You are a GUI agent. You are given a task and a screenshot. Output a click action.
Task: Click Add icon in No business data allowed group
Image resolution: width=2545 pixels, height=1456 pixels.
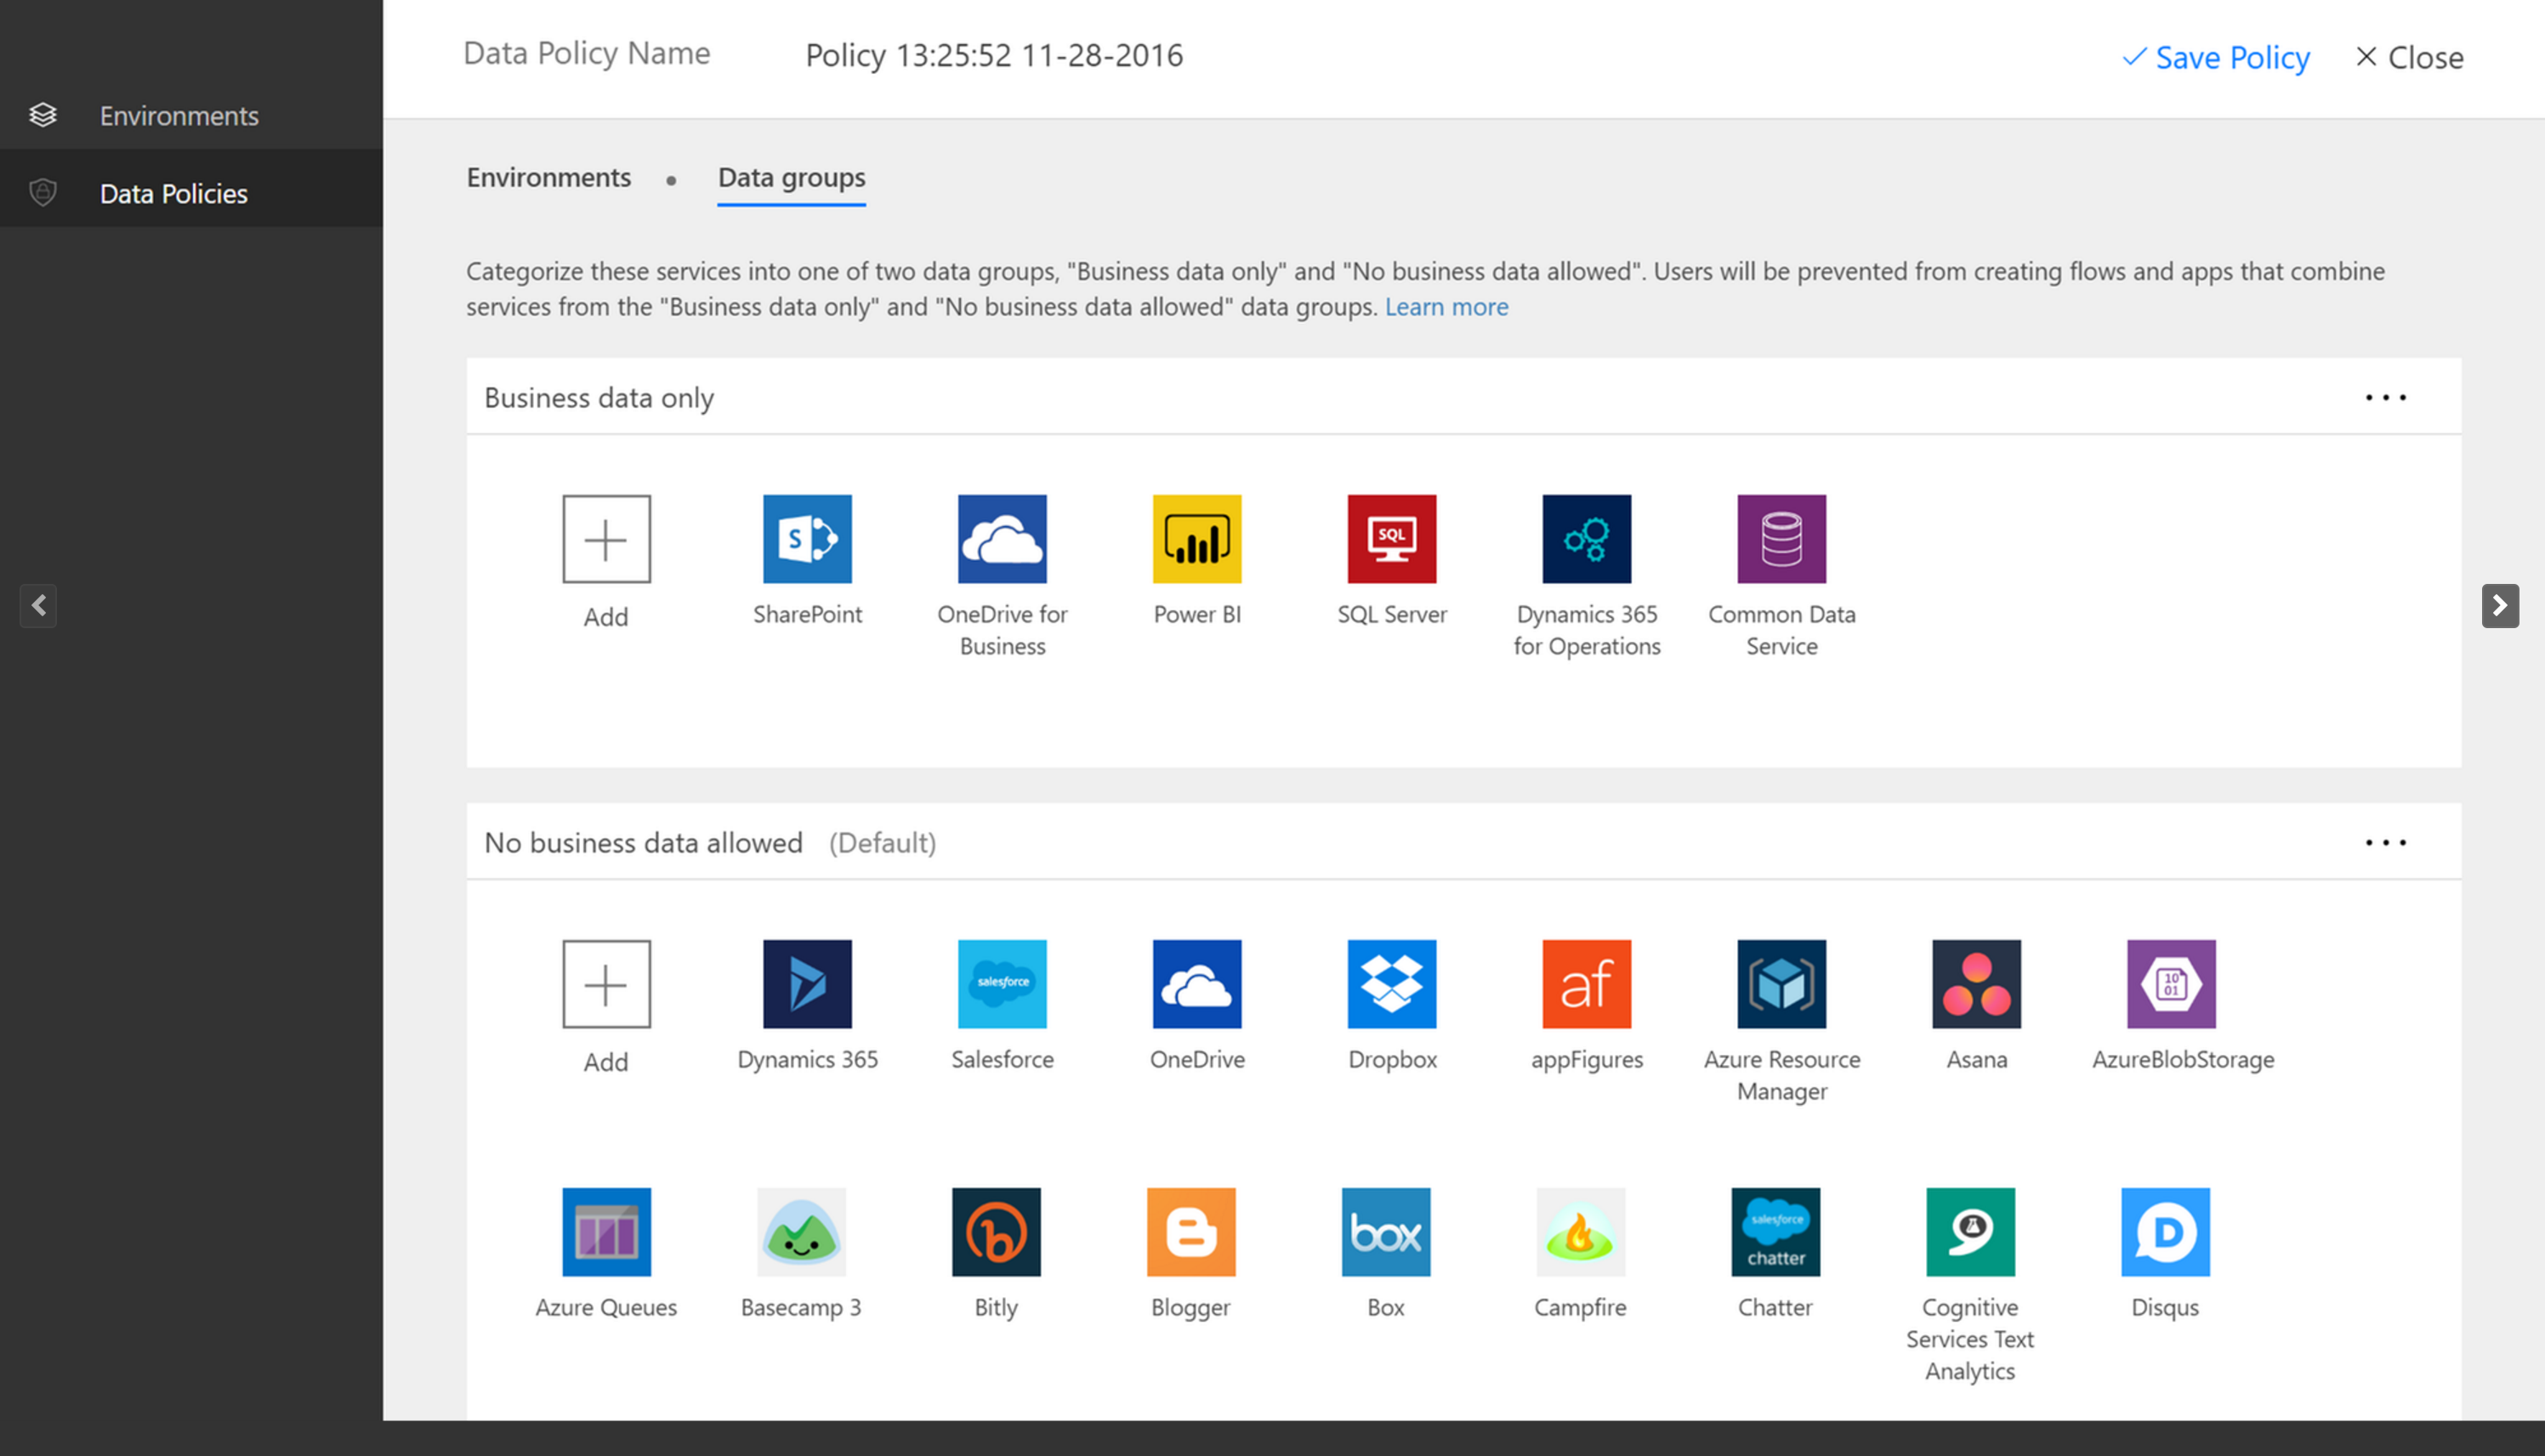tap(605, 984)
